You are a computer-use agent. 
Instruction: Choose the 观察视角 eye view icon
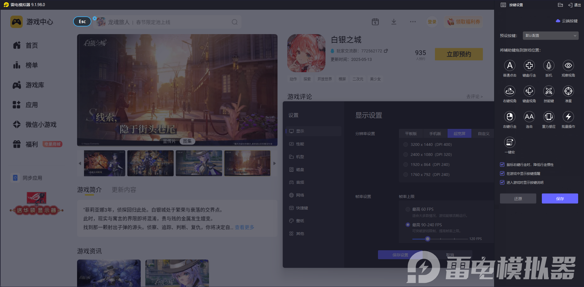tap(568, 66)
